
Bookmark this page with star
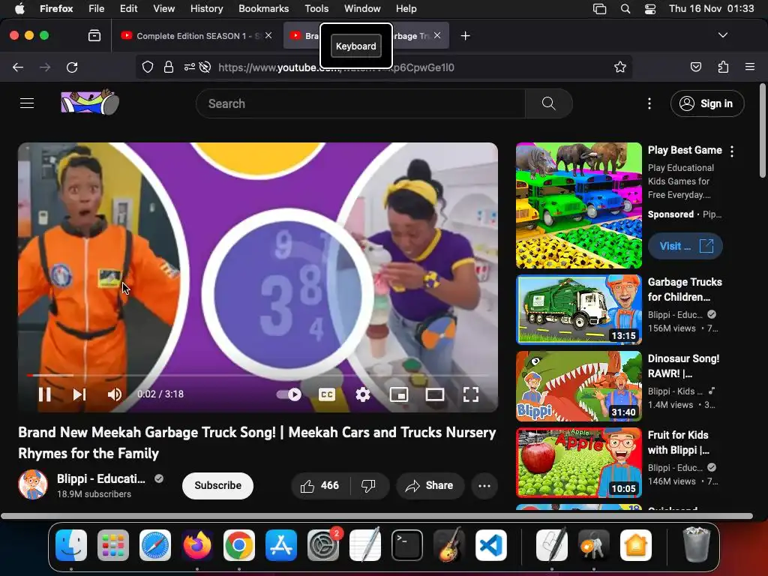[x=620, y=67]
